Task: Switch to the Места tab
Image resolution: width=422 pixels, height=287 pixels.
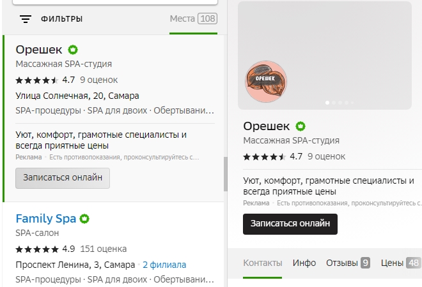Action: (193, 18)
